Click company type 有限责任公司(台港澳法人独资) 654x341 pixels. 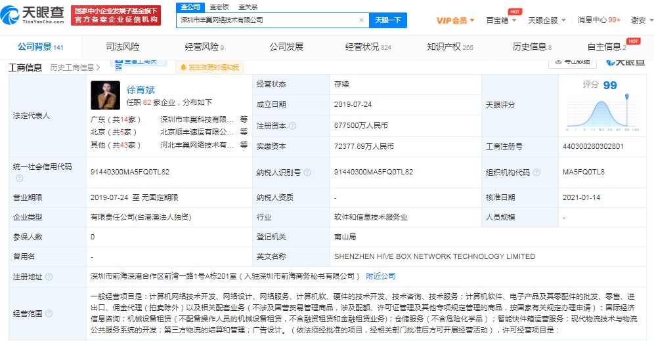coord(141,217)
